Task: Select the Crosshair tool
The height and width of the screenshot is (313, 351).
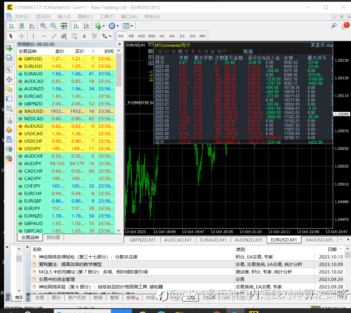Action: click(22, 36)
